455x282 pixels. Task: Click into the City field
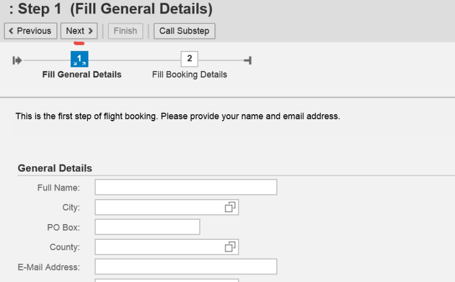(x=158, y=207)
